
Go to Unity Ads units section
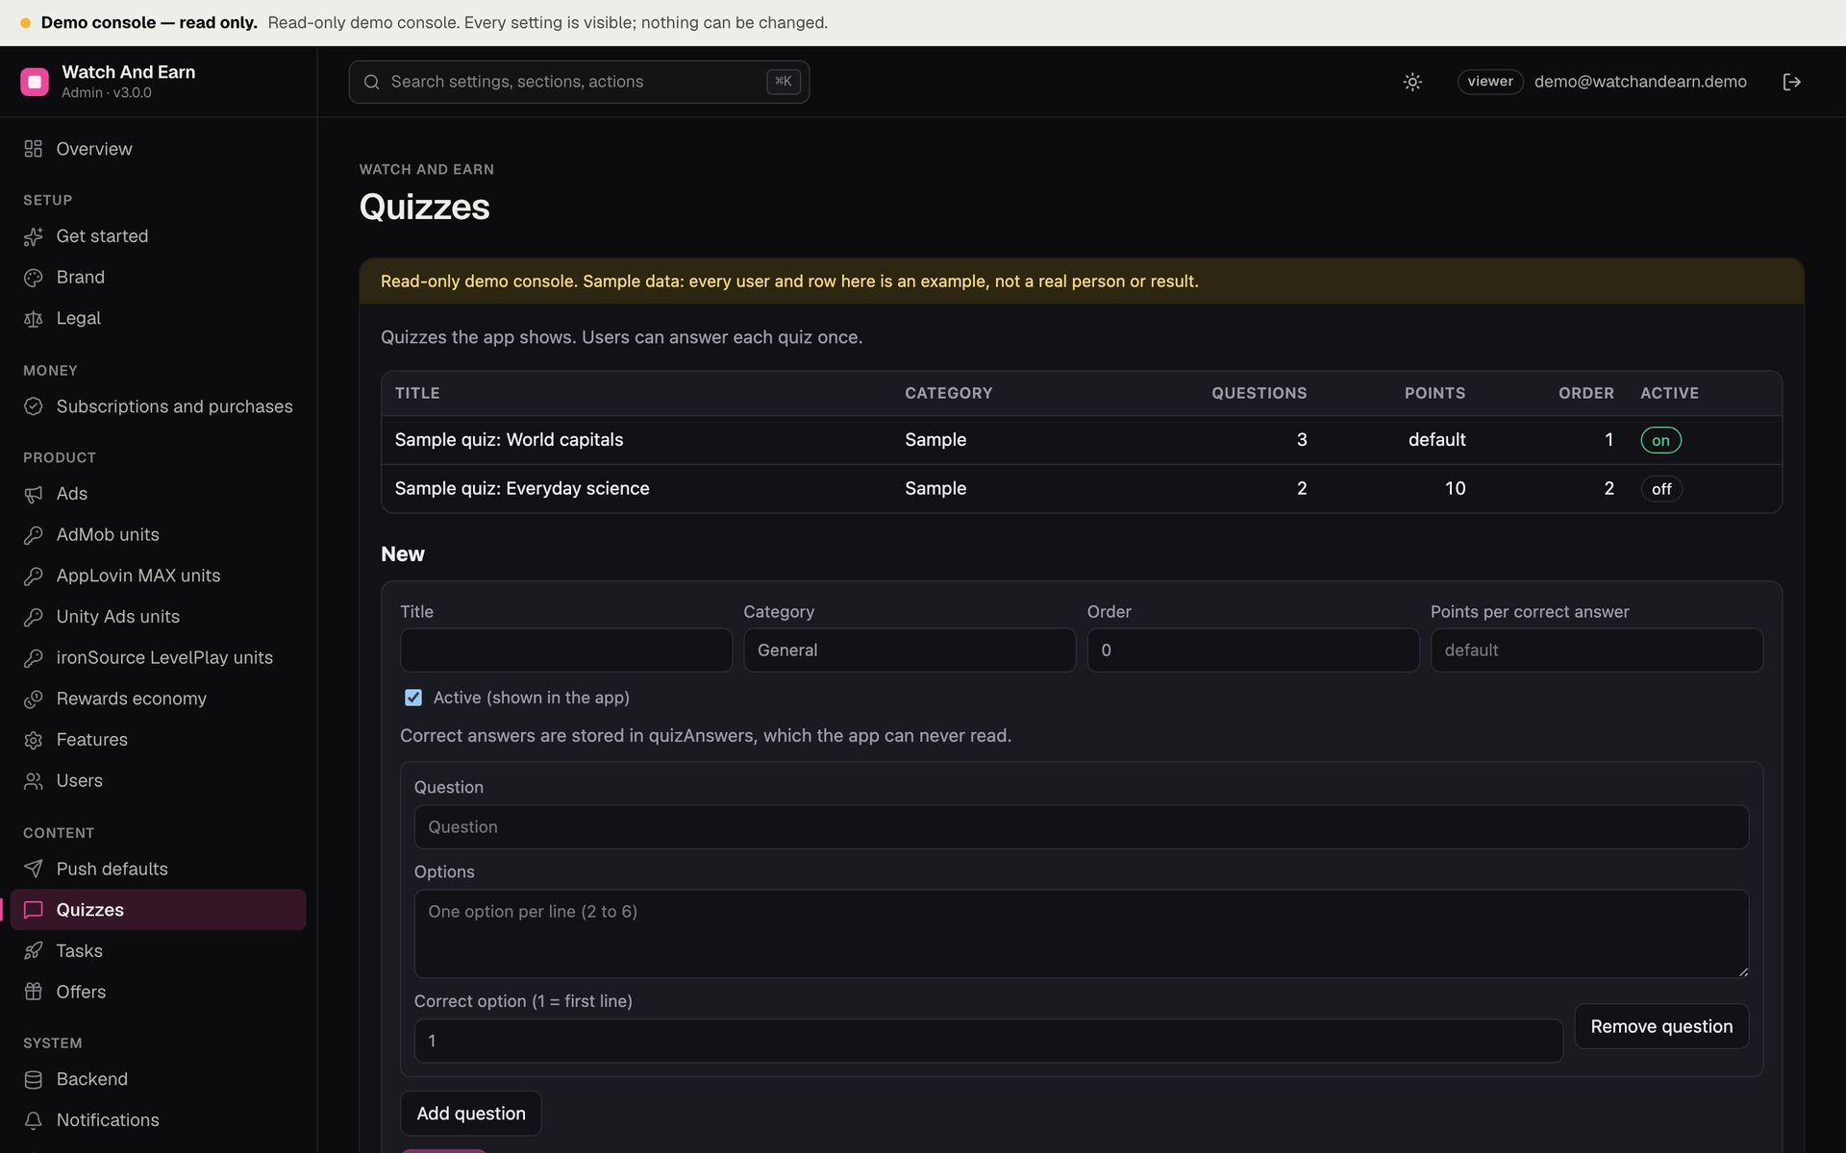(x=159, y=617)
